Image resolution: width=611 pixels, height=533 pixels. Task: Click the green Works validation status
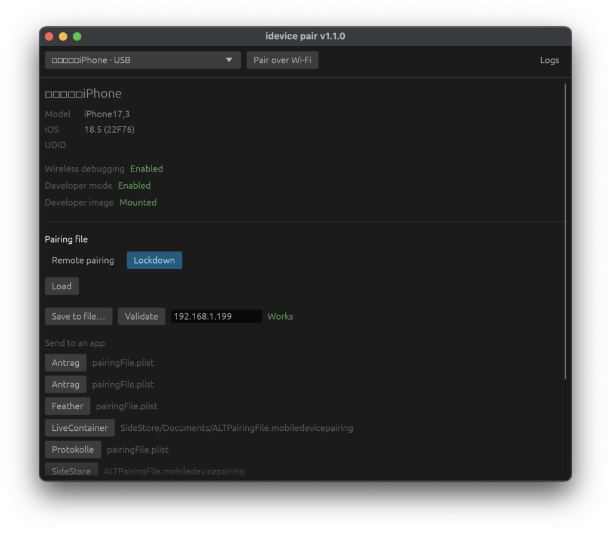(x=280, y=317)
